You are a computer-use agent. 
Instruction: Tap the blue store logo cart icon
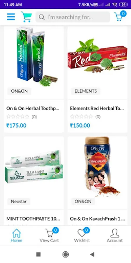[26, 17]
